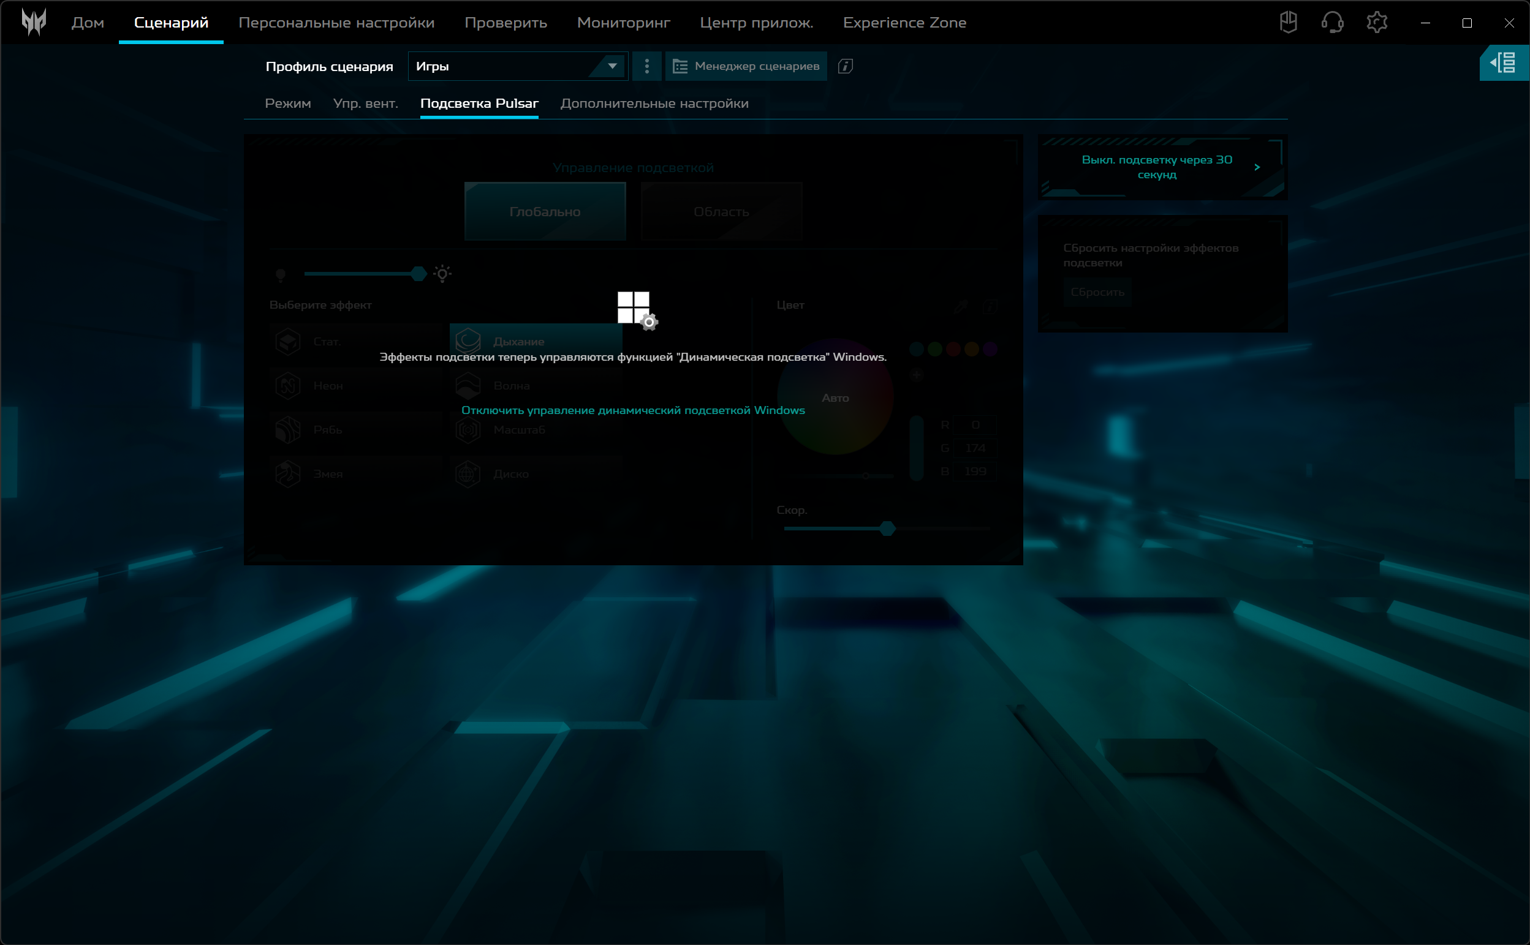Viewport: 1530px width, 945px height.
Task: Select the Глобально lighting control mode
Action: point(545,212)
